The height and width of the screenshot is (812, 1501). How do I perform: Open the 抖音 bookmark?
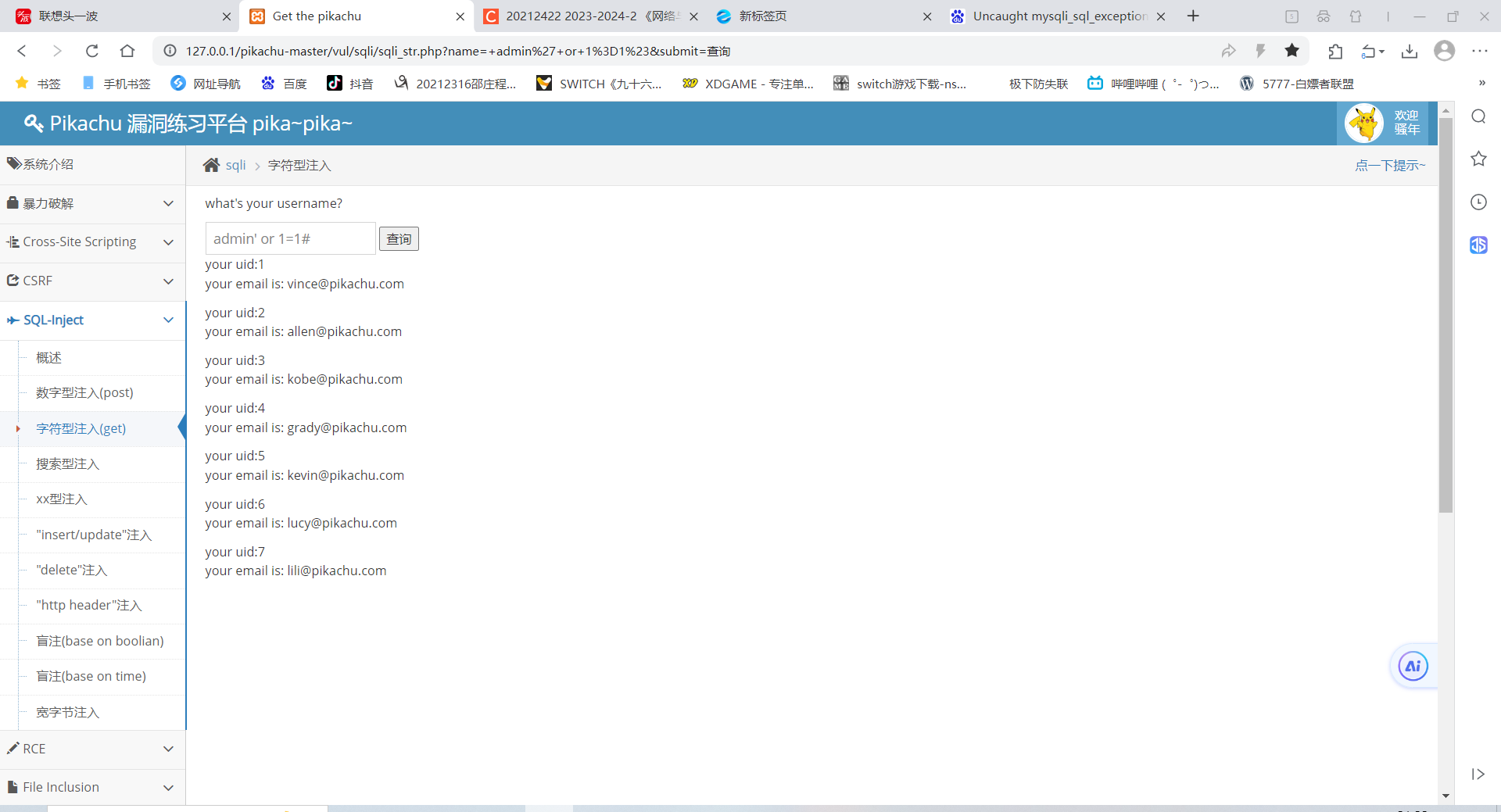350,84
